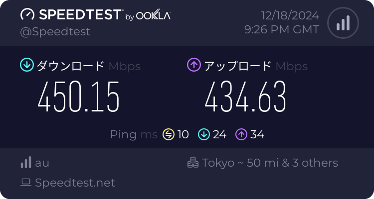Screen dimensions: 374x199
Task: Click the download arrow icon beside ダウンロード
Action: 26,65
